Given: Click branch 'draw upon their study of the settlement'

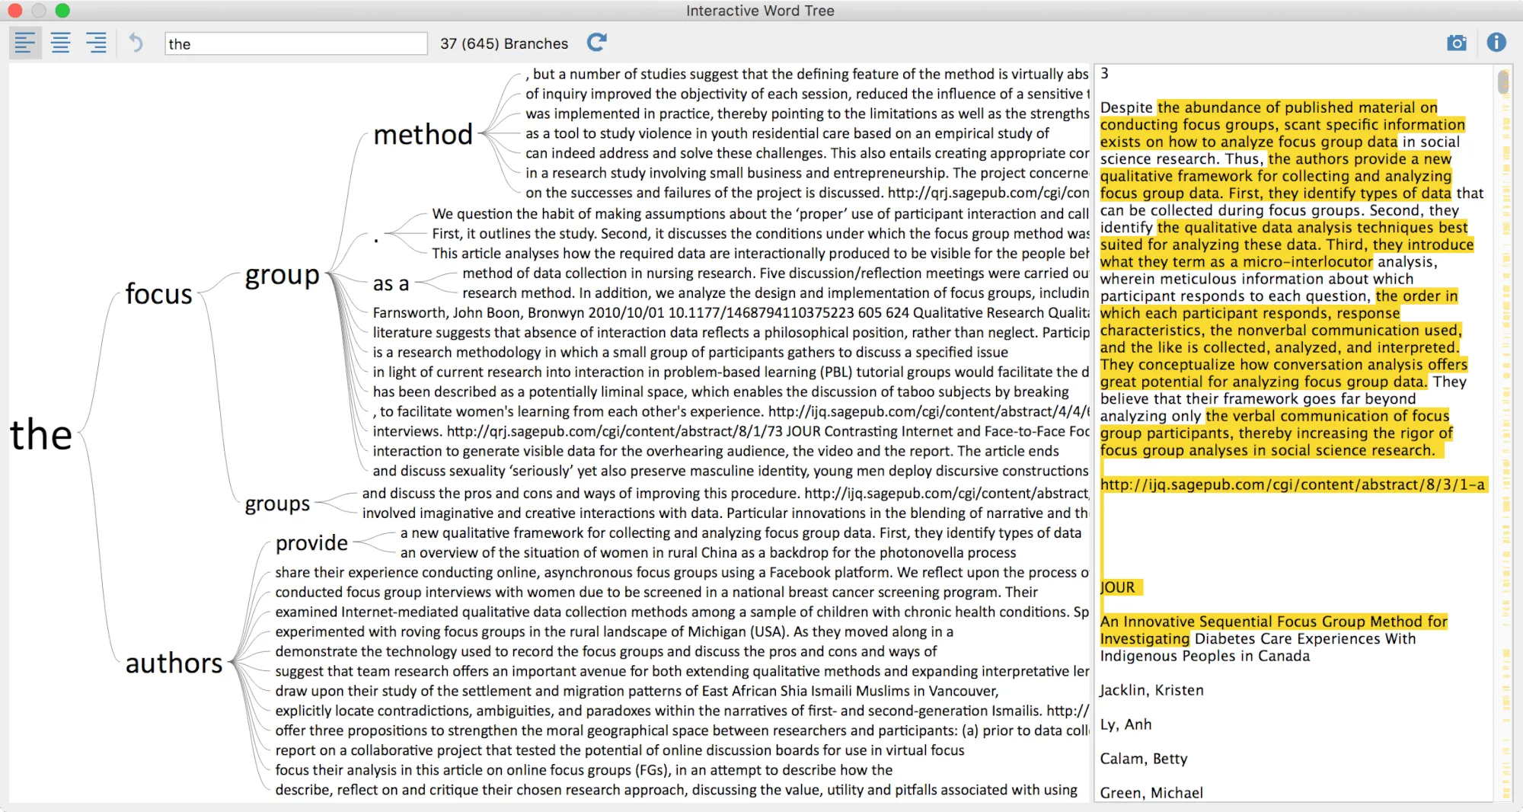Looking at the screenshot, I should click(637, 692).
